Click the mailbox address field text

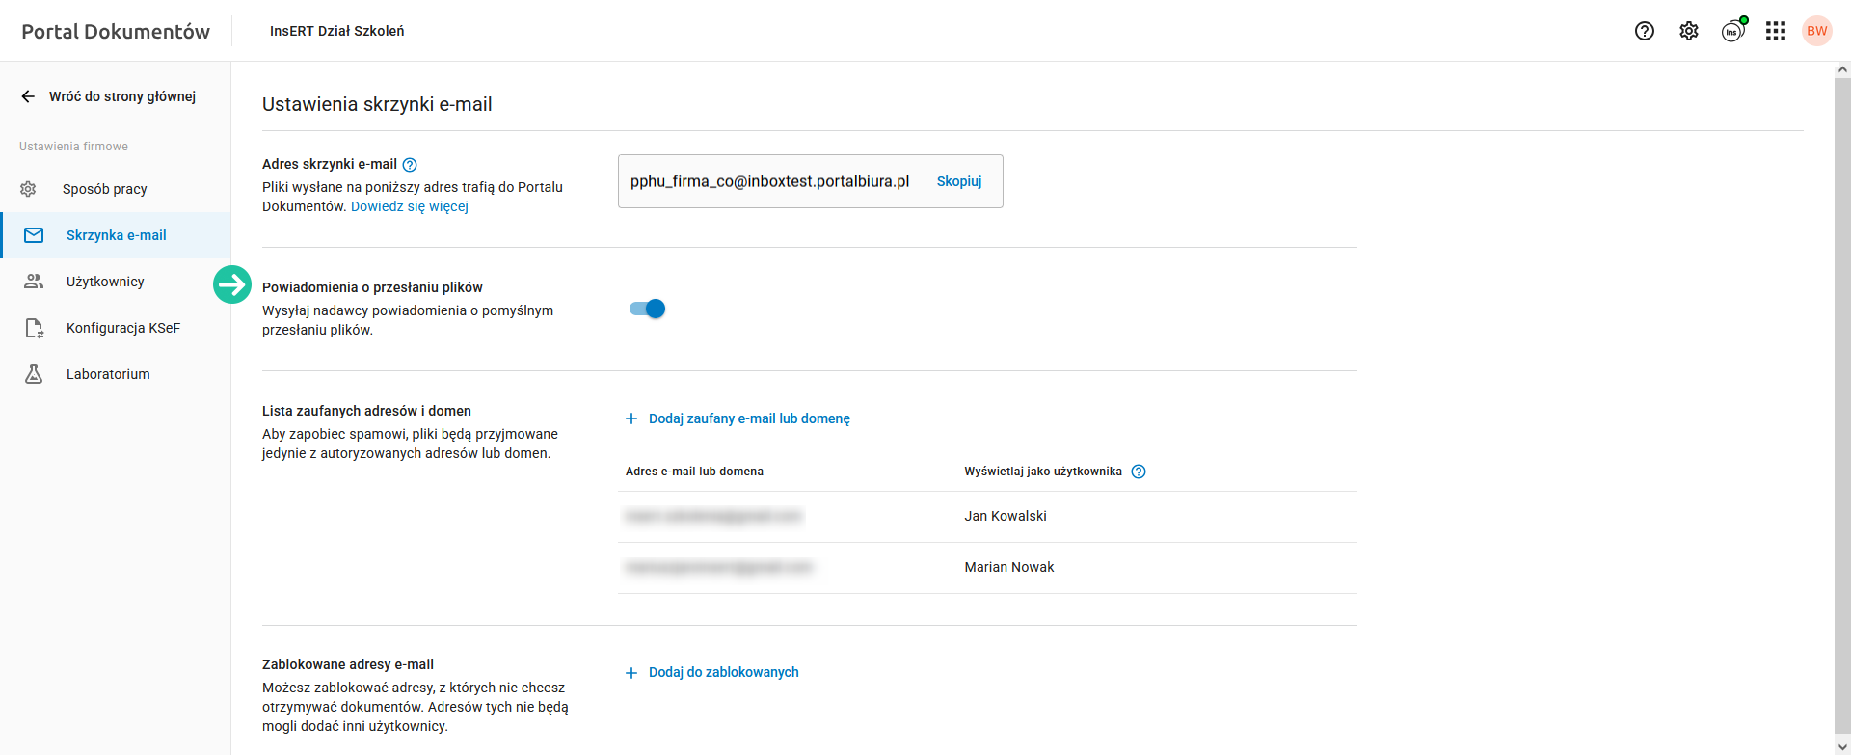[x=769, y=181]
